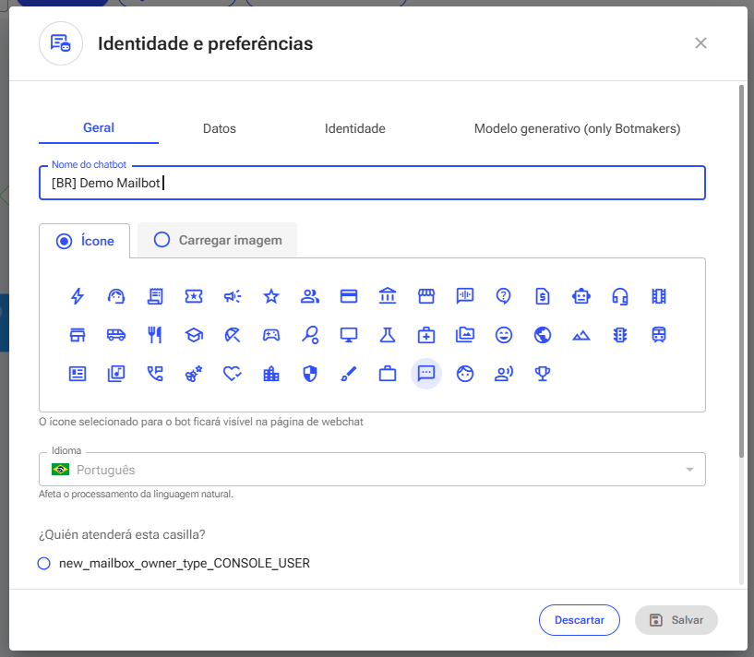This screenshot has width=754, height=657.
Task: Select the desktop monitor icon
Action: point(349,335)
